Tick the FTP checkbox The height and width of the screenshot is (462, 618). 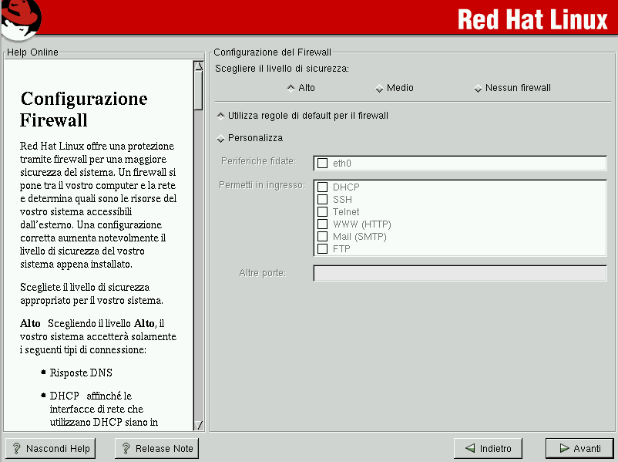pyautogui.click(x=323, y=249)
